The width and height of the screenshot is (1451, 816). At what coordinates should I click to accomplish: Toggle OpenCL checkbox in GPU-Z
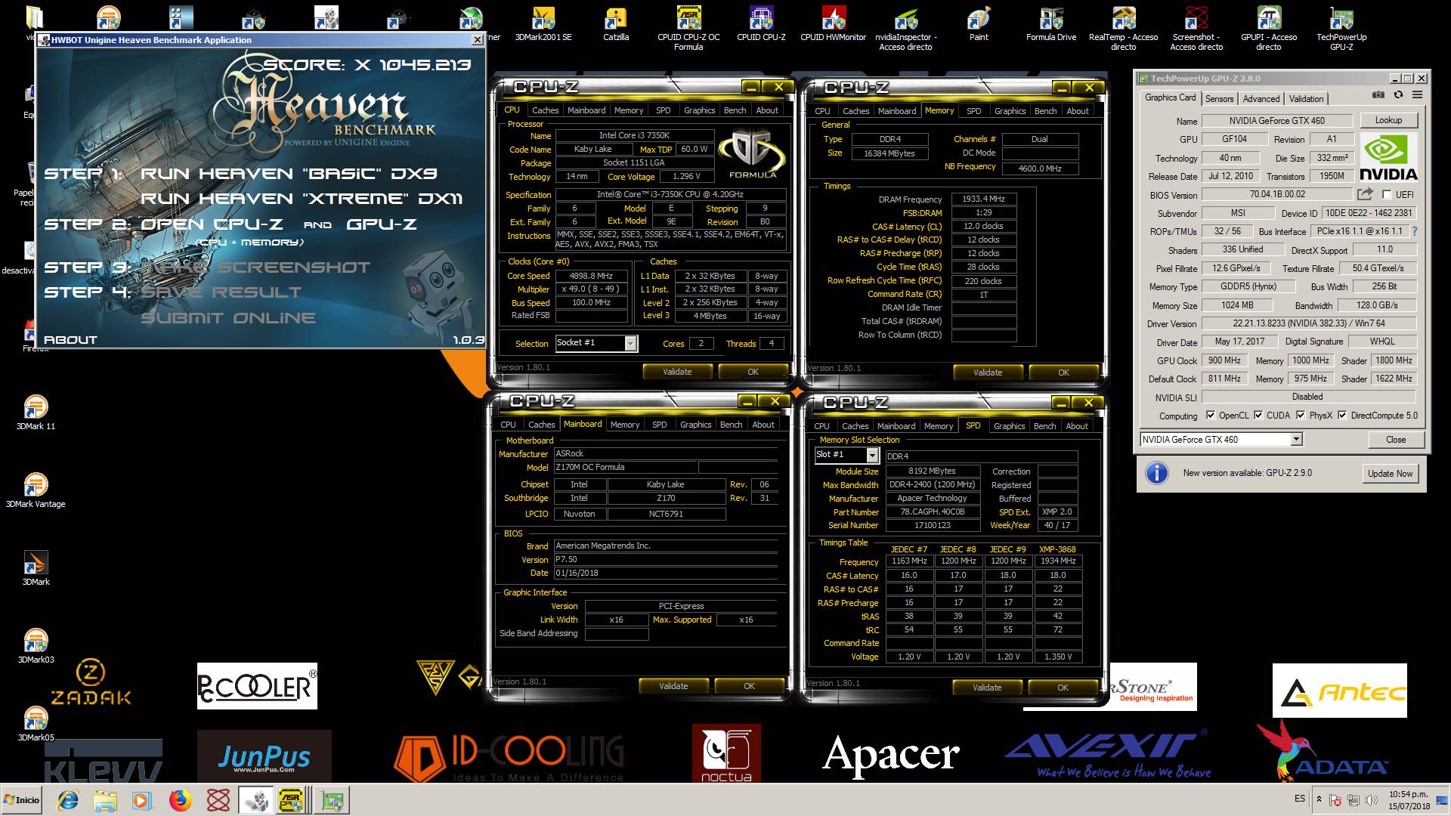[1210, 415]
